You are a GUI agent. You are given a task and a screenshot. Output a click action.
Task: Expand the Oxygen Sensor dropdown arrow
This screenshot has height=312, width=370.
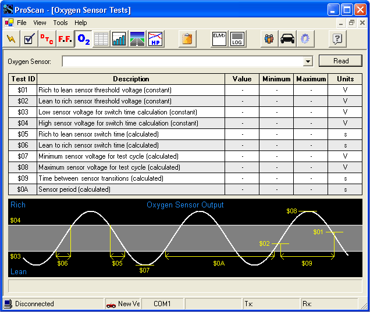[308, 62]
